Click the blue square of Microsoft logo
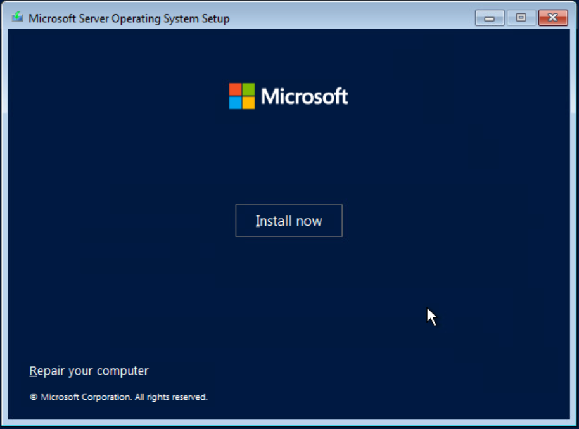Viewport: 579px width, 429px height. click(x=235, y=103)
